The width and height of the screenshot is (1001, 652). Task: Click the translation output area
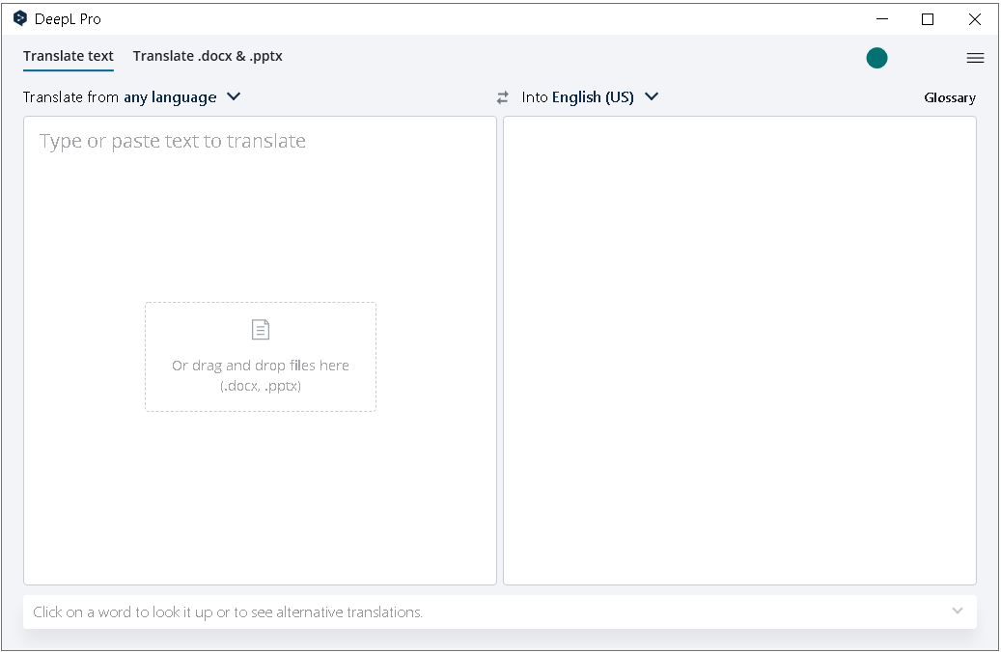tap(739, 350)
